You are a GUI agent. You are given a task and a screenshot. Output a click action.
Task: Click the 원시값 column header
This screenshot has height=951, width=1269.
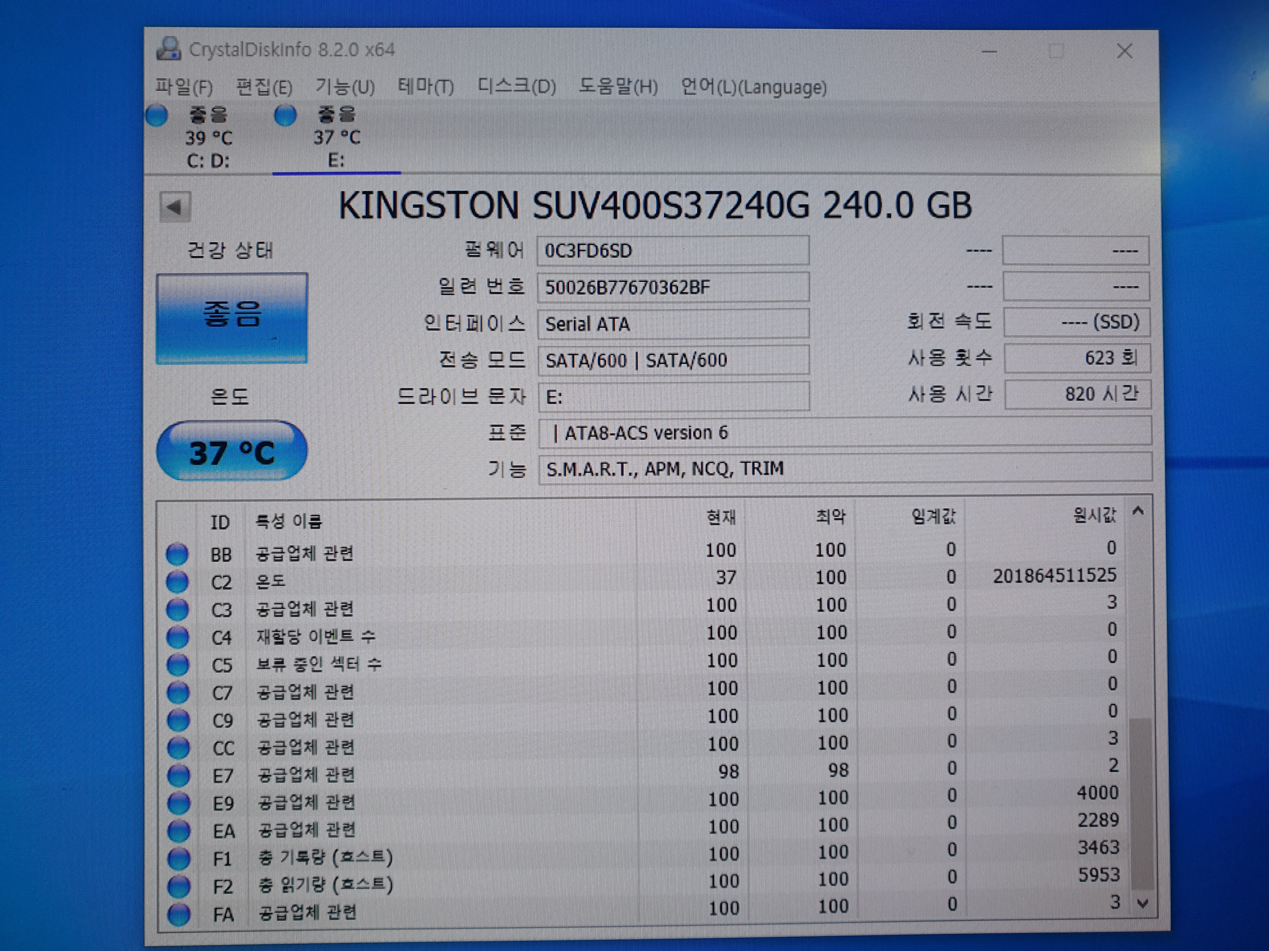pyautogui.click(x=1095, y=515)
